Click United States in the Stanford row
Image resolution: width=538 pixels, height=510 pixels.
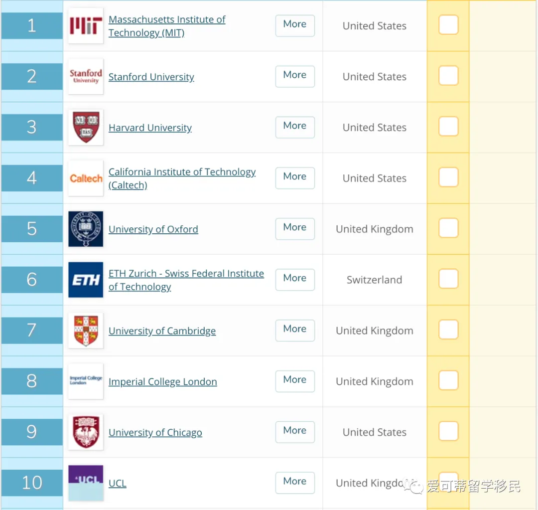[x=374, y=77]
